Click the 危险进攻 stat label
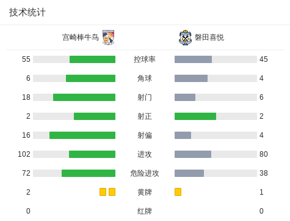This screenshot has width=290, height=221. 145,173
